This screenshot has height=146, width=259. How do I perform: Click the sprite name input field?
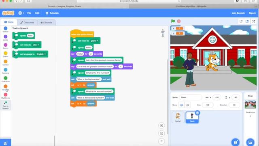[x=191, y=97]
